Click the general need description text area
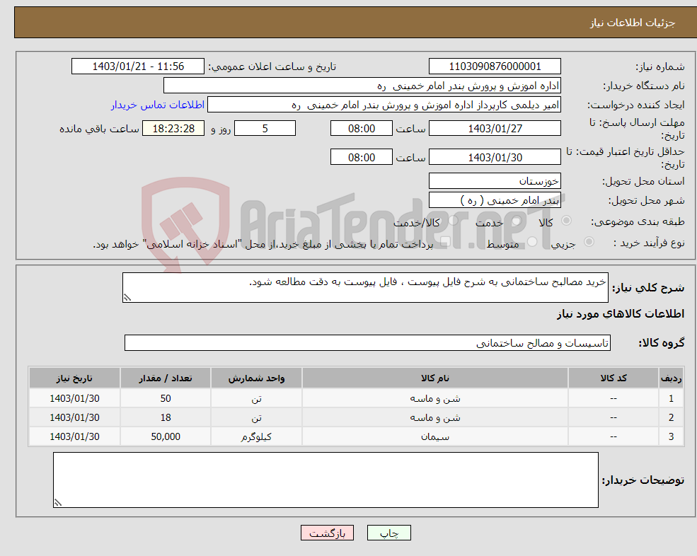 [x=365, y=288]
